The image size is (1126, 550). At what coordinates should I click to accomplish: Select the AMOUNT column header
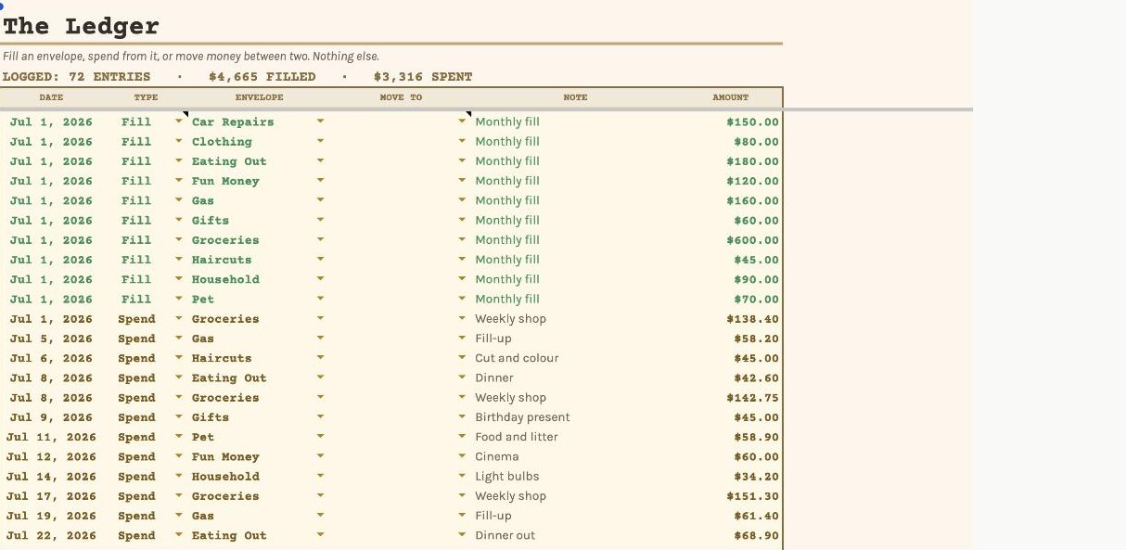point(730,97)
